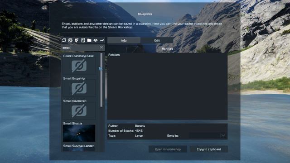290x163 pixels.
Task: Select the Small Shuttle label
Action: pos(72,123)
